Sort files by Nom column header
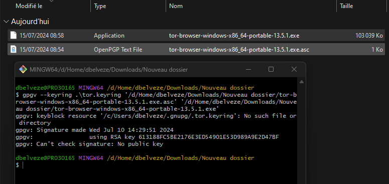This screenshot has height=184, width=389. point(176,6)
